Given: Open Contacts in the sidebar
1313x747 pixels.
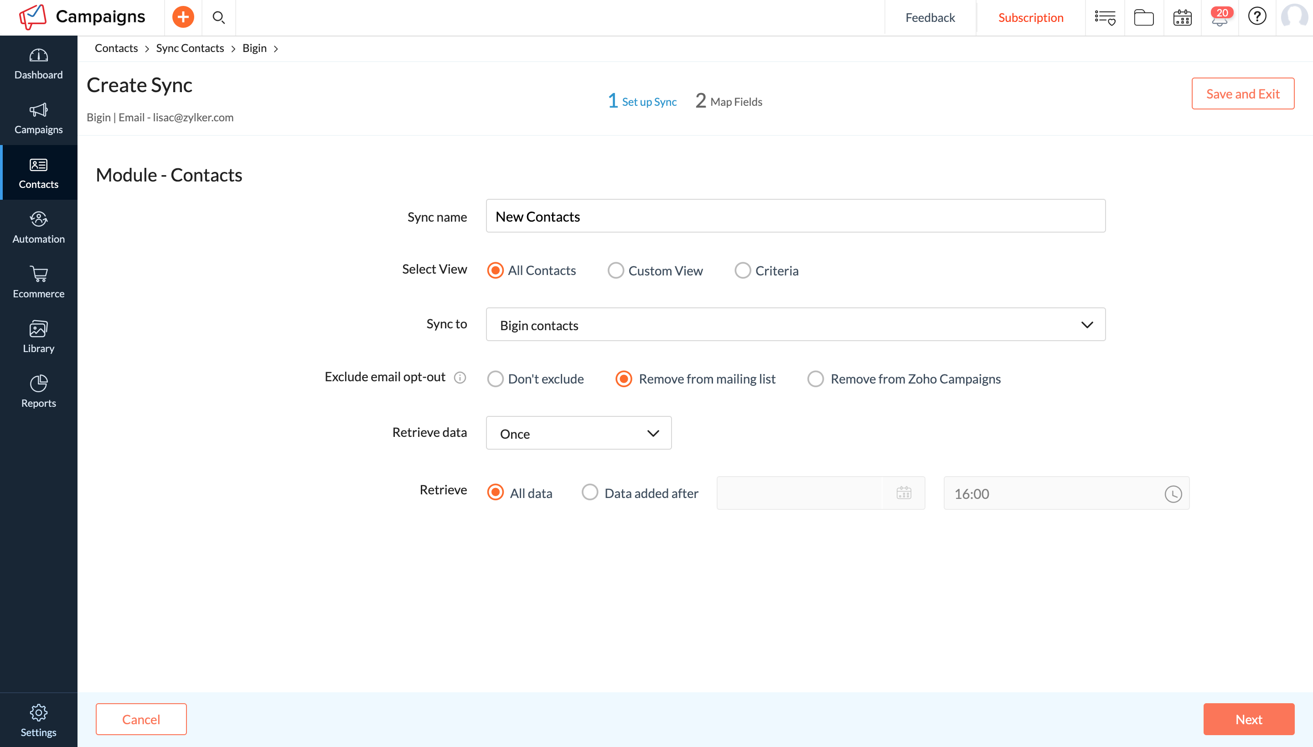Looking at the screenshot, I should pos(38,173).
